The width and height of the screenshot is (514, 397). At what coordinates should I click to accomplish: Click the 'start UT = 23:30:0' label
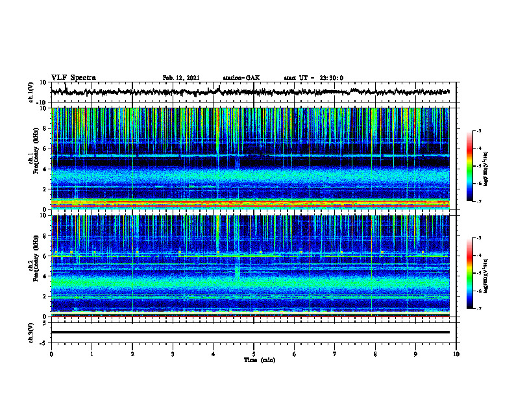313,78
